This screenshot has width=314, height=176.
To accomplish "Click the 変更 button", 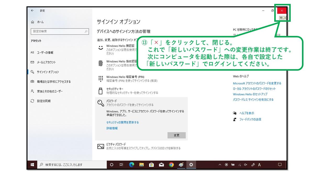I will coord(177,135).
